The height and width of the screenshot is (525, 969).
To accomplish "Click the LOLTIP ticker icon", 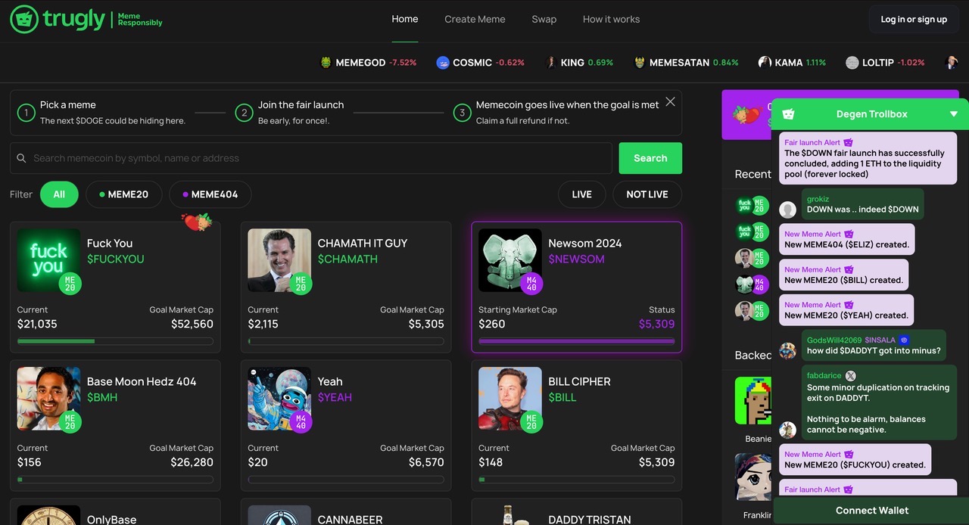I will 852,63.
